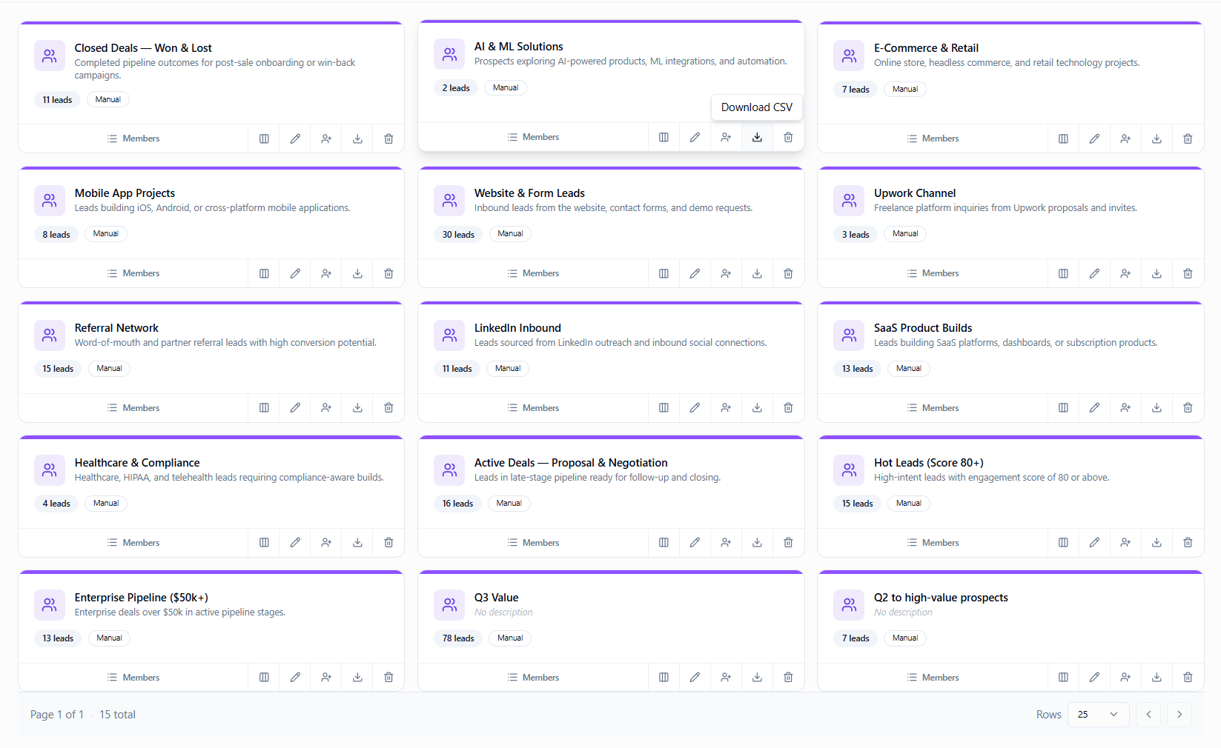Add member to E-Commerce & Retail list
Viewport: 1221px width, 748px height.
pyautogui.click(x=1125, y=138)
